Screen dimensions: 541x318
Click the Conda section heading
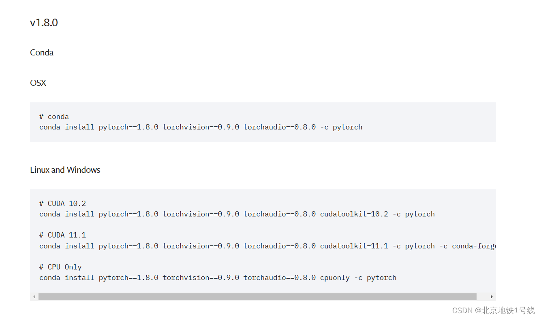click(41, 52)
